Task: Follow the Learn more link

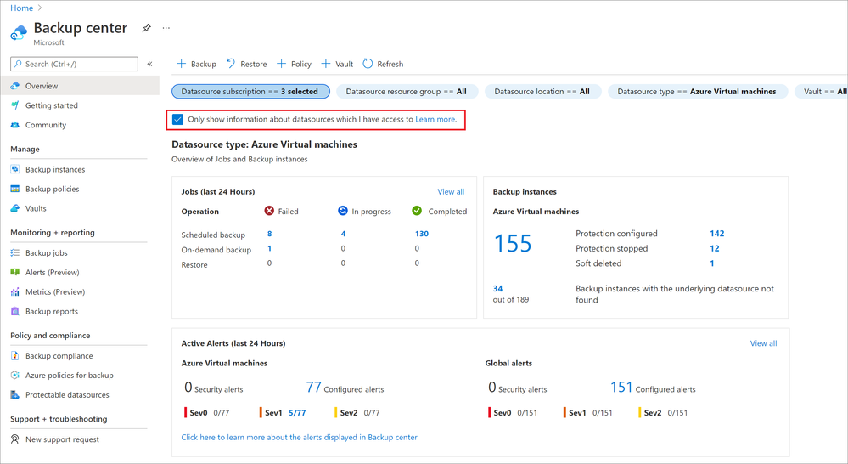Action: (x=436, y=119)
